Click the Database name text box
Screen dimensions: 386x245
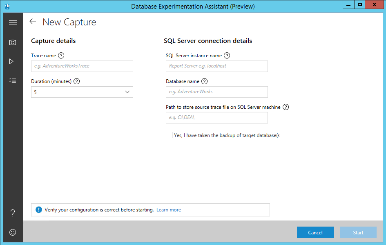(x=217, y=92)
